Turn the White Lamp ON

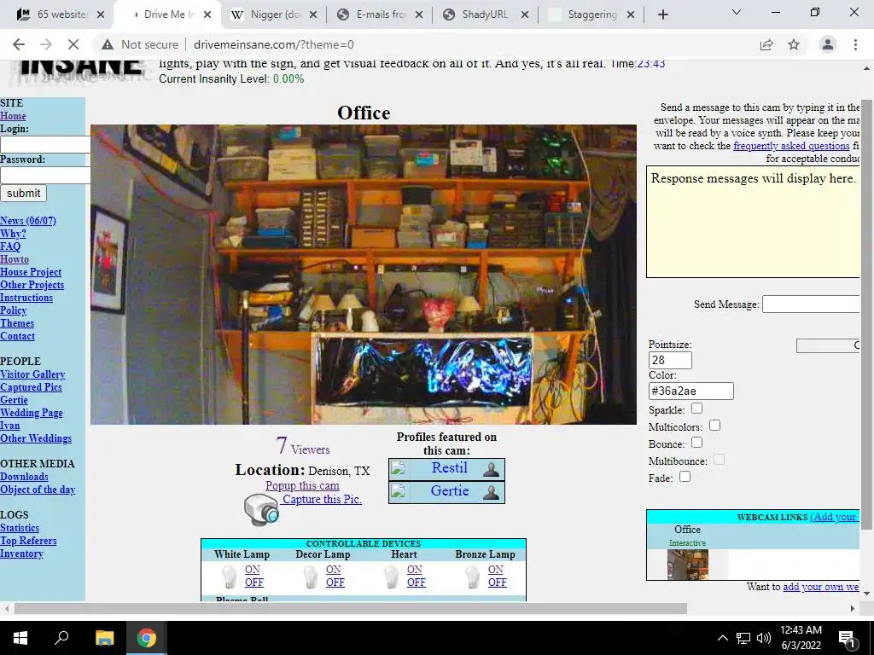(252, 569)
